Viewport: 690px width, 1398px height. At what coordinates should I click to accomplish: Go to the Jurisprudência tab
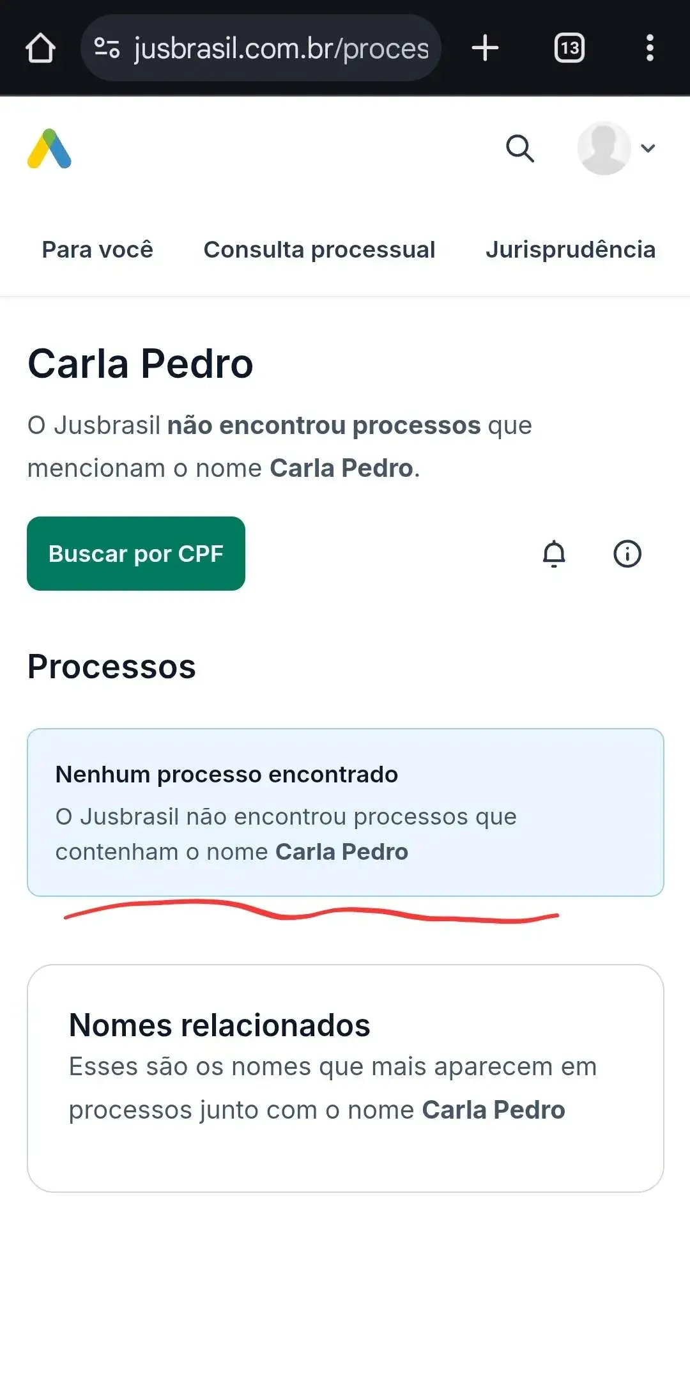click(x=571, y=249)
